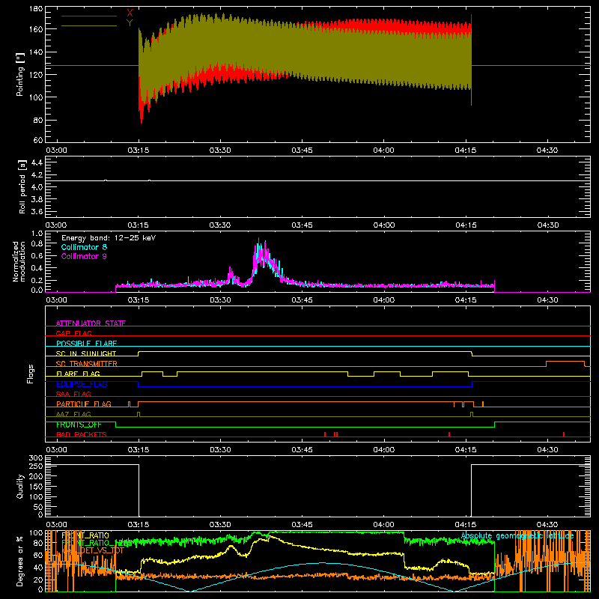Click 03:45 tick label under modulation plot
This screenshot has width=599, height=599.
302,300
